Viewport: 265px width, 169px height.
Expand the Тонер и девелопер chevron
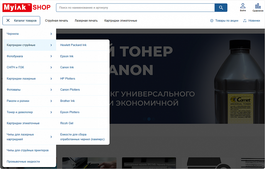coord(51,112)
